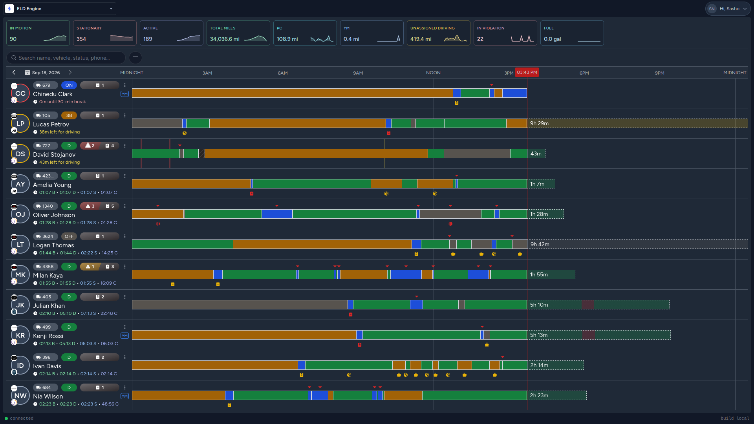
Task: Open the Active stat card
Action: tap(172, 33)
